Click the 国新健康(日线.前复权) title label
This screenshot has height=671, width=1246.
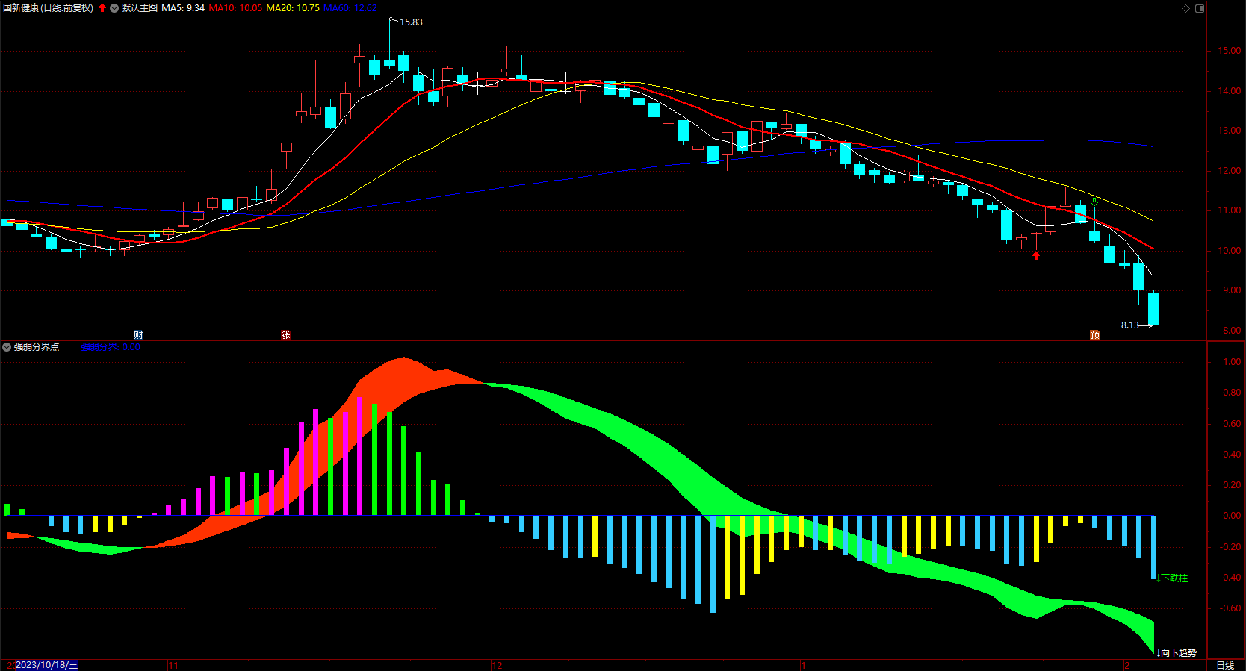click(x=48, y=8)
